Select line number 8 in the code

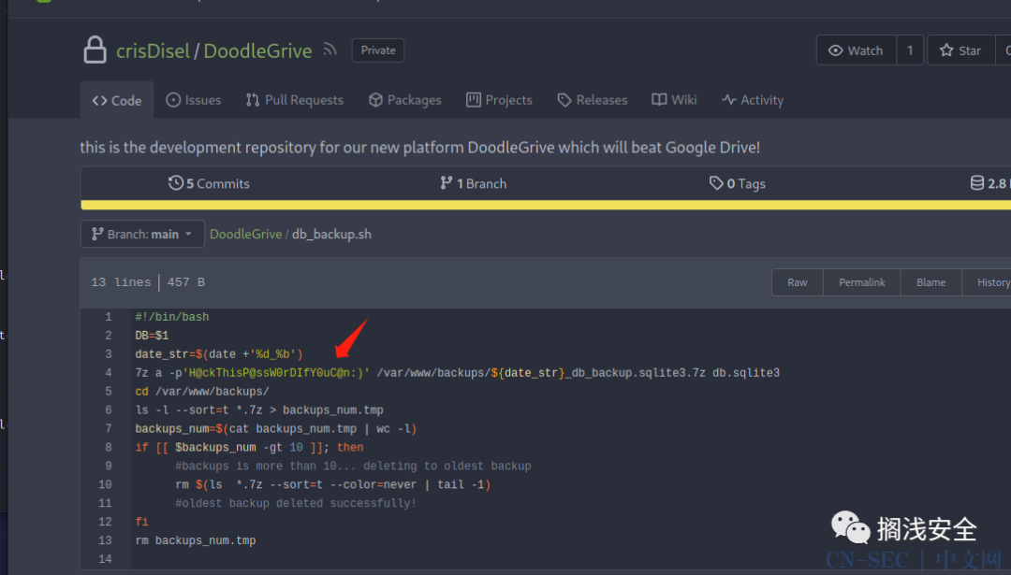coord(108,448)
